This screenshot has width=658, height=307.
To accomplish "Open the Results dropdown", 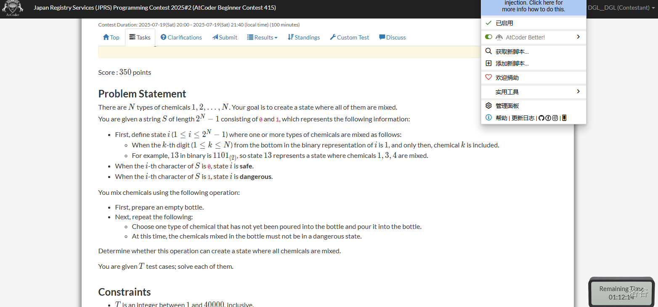I will [x=263, y=37].
